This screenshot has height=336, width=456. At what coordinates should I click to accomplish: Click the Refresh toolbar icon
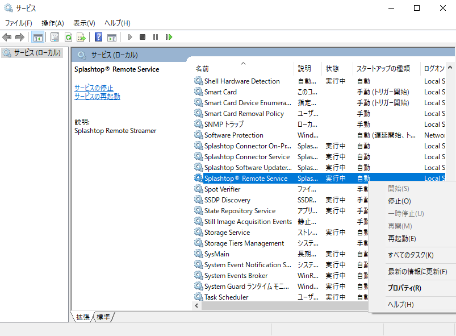point(68,37)
